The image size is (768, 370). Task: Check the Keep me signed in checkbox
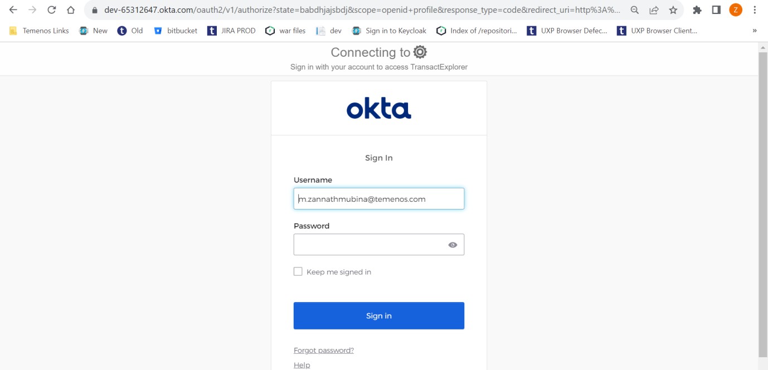[298, 272]
